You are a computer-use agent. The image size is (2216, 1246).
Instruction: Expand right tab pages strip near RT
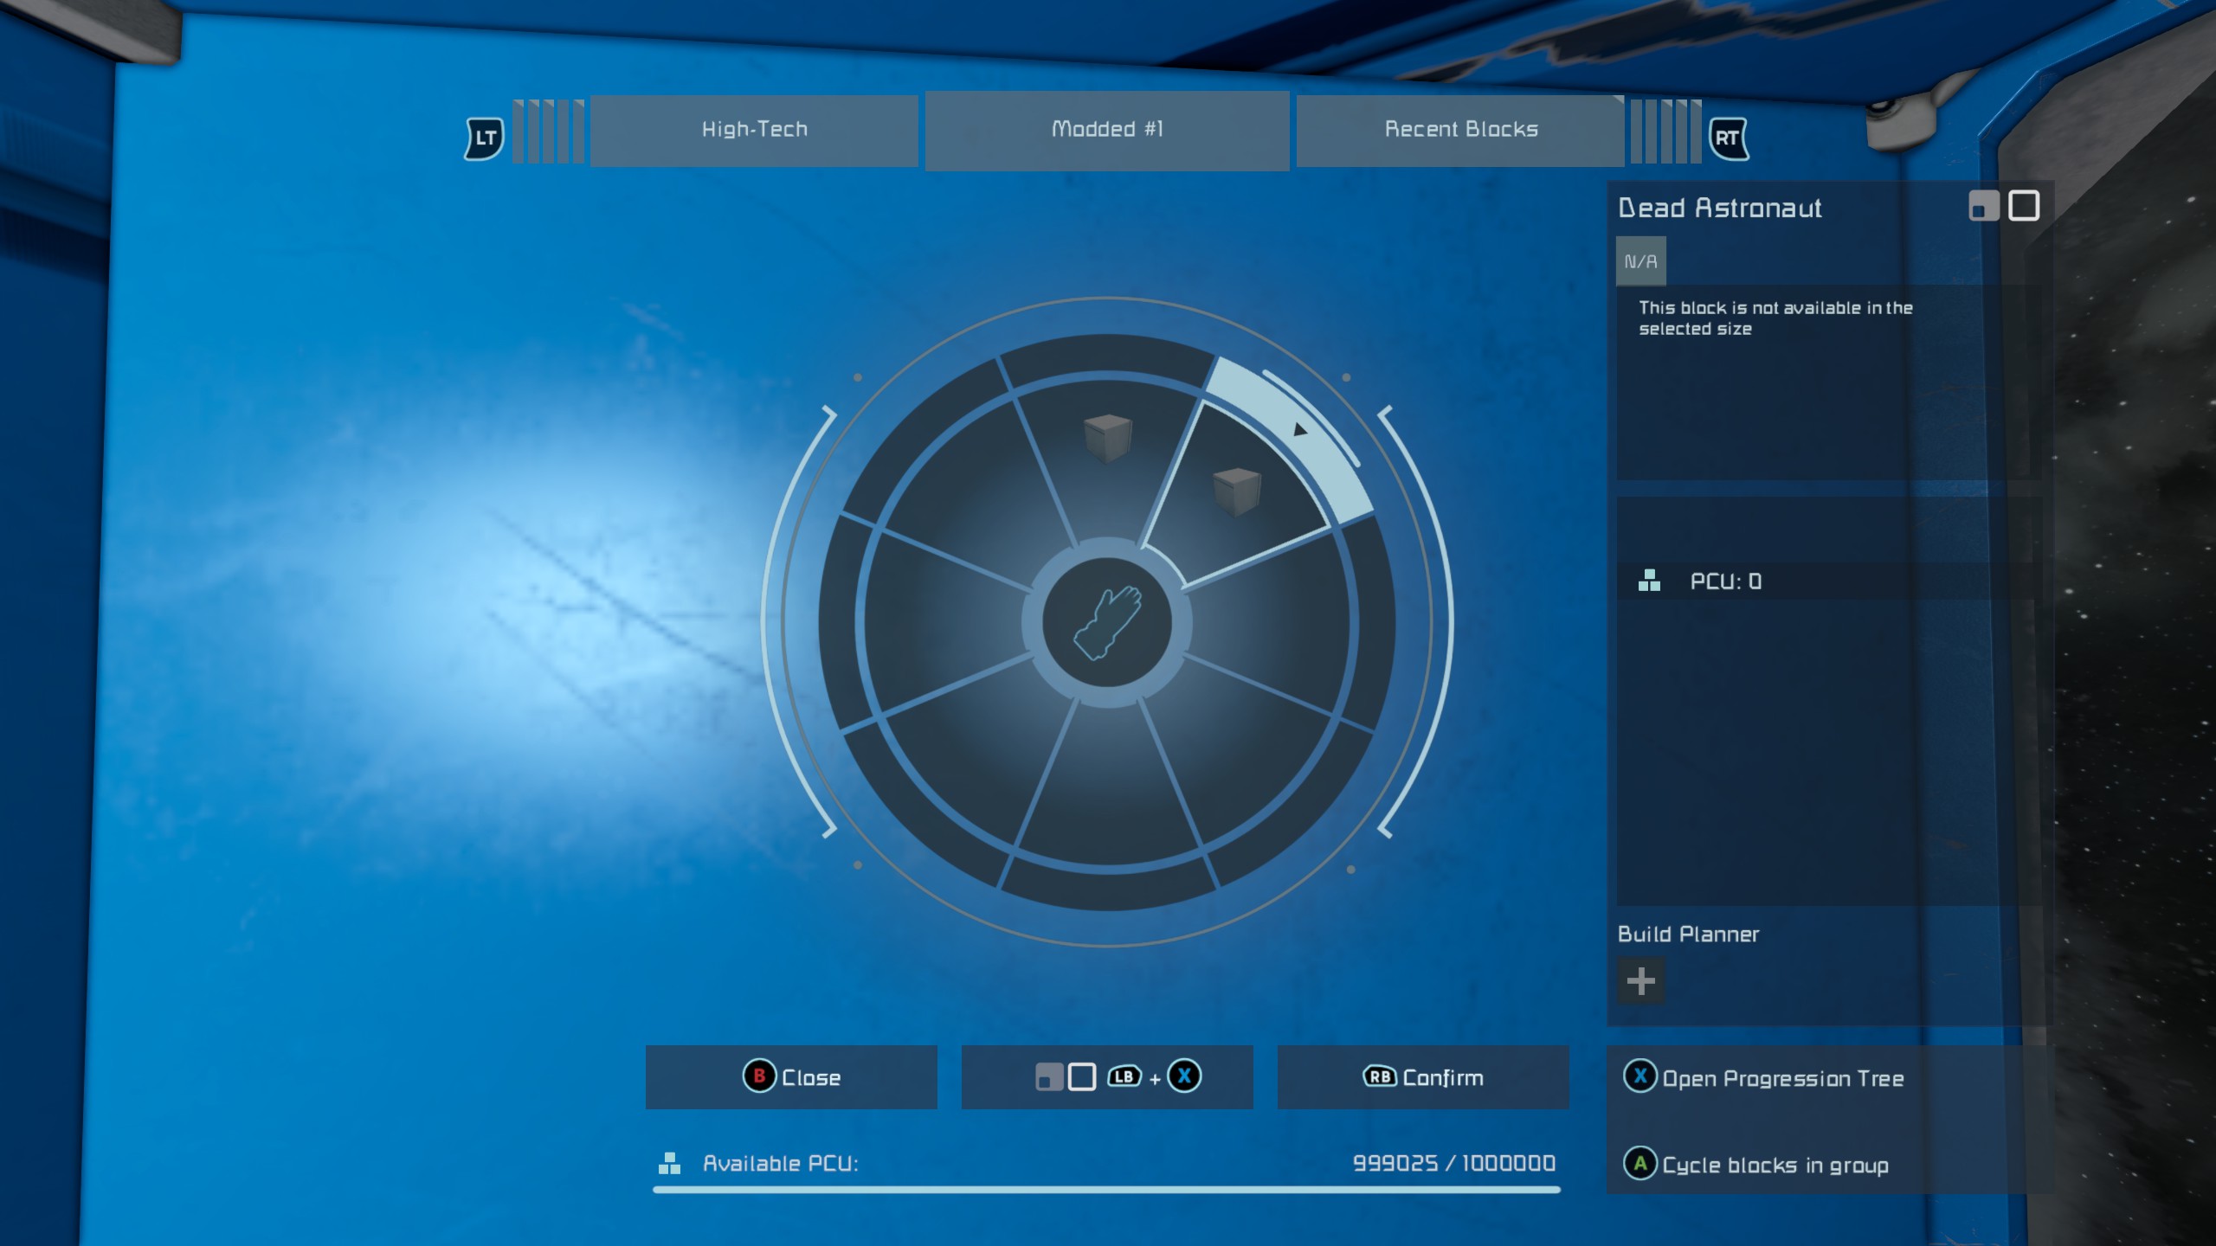(x=1665, y=131)
